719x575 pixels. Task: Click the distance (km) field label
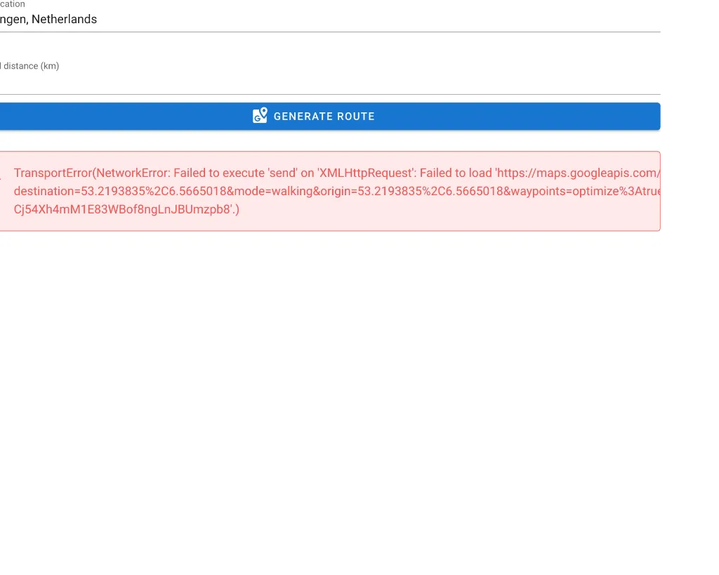29,66
